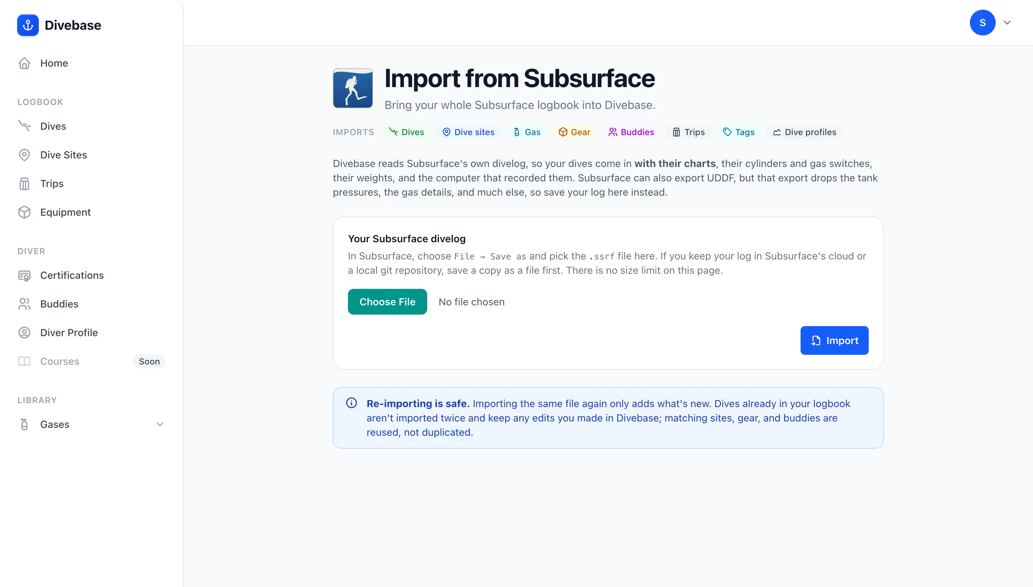The width and height of the screenshot is (1033, 587).
Task: Expand the Gases submenu chevron
Action: tap(160, 424)
